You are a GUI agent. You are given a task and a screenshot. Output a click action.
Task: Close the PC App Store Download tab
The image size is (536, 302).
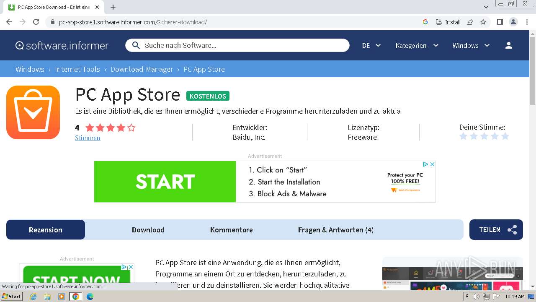click(97, 7)
